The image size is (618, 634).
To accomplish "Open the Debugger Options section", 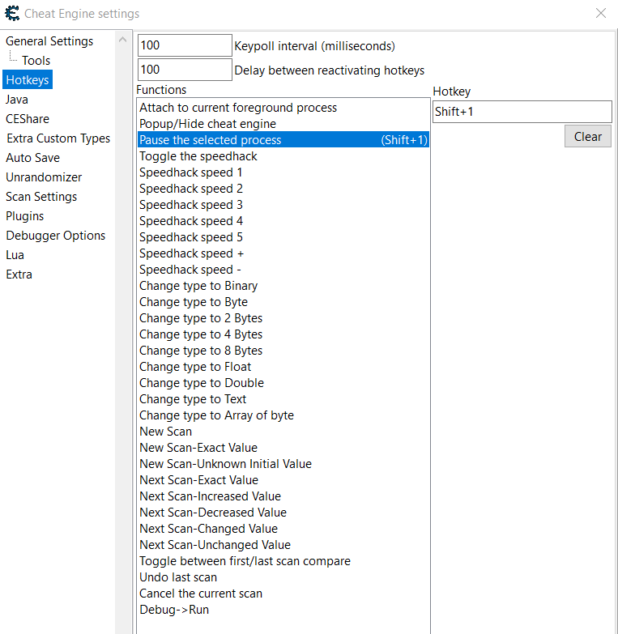I will pyautogui.click(x=55, y=236).
